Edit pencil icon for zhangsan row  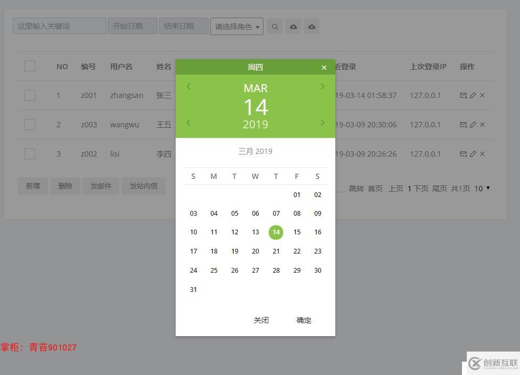473,95
